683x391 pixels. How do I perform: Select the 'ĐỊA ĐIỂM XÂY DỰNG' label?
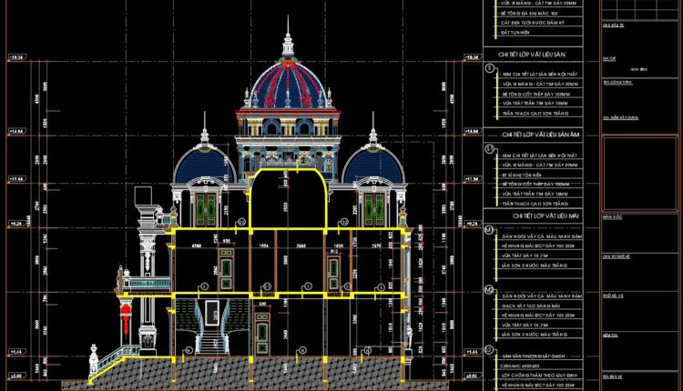pyautogui.click(x=621, y=118)
